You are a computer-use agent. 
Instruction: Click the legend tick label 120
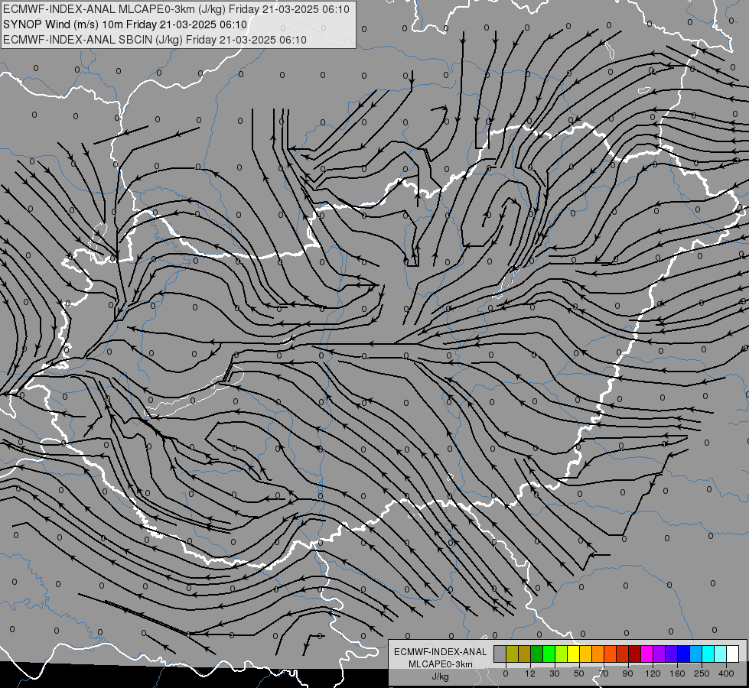pos(653,673)
